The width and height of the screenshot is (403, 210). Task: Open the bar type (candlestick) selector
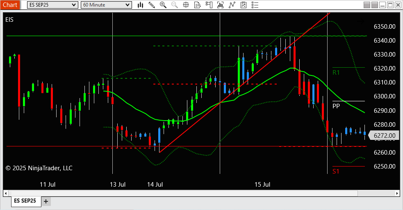point(140,5)
